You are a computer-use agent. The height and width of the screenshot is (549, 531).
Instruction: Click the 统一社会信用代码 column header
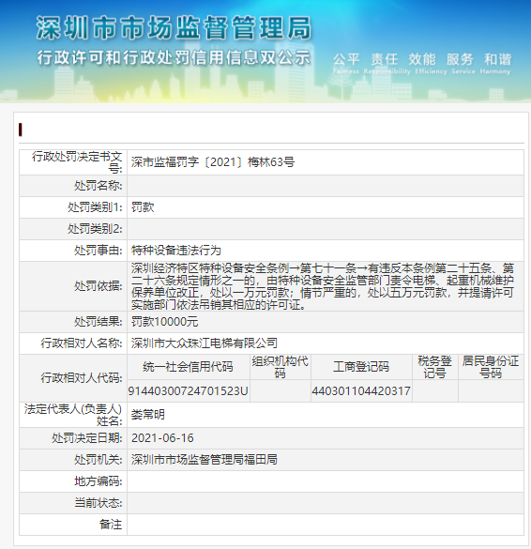(188, 367)
